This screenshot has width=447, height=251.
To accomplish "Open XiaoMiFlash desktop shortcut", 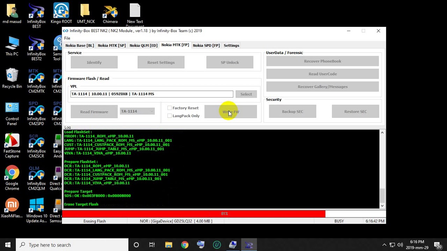I will coord(12,208).
